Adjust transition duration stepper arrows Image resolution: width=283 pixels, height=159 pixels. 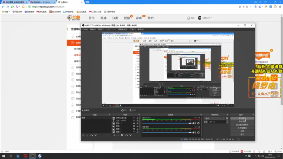(227, 122)
